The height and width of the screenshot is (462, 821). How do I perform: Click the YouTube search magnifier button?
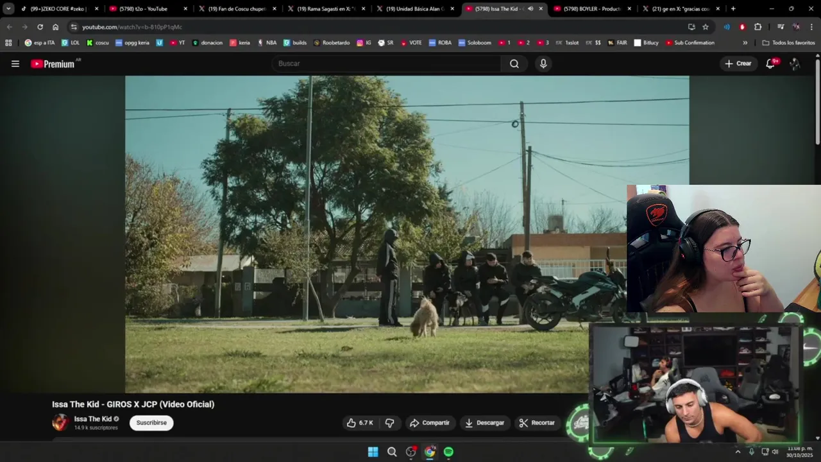(x=514, y=64)
